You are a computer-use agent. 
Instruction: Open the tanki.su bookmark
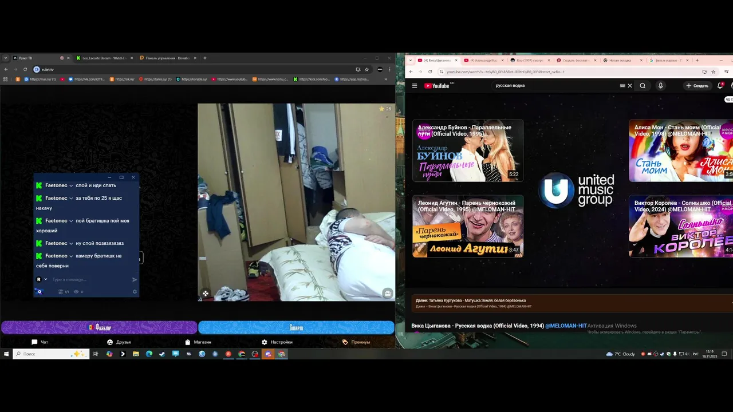155,79
